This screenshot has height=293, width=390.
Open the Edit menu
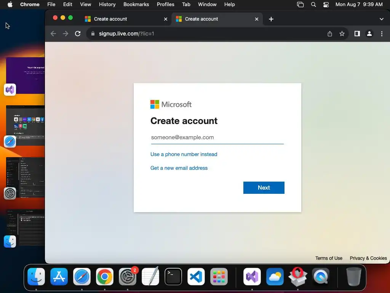click(x=67, y=5)
